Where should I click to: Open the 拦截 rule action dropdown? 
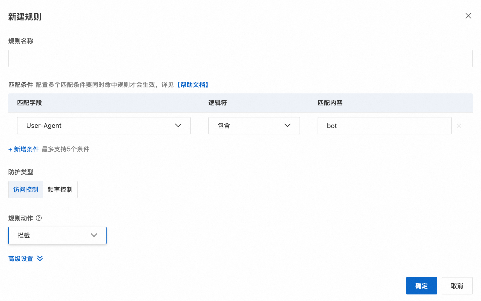[x=57, y=235]
